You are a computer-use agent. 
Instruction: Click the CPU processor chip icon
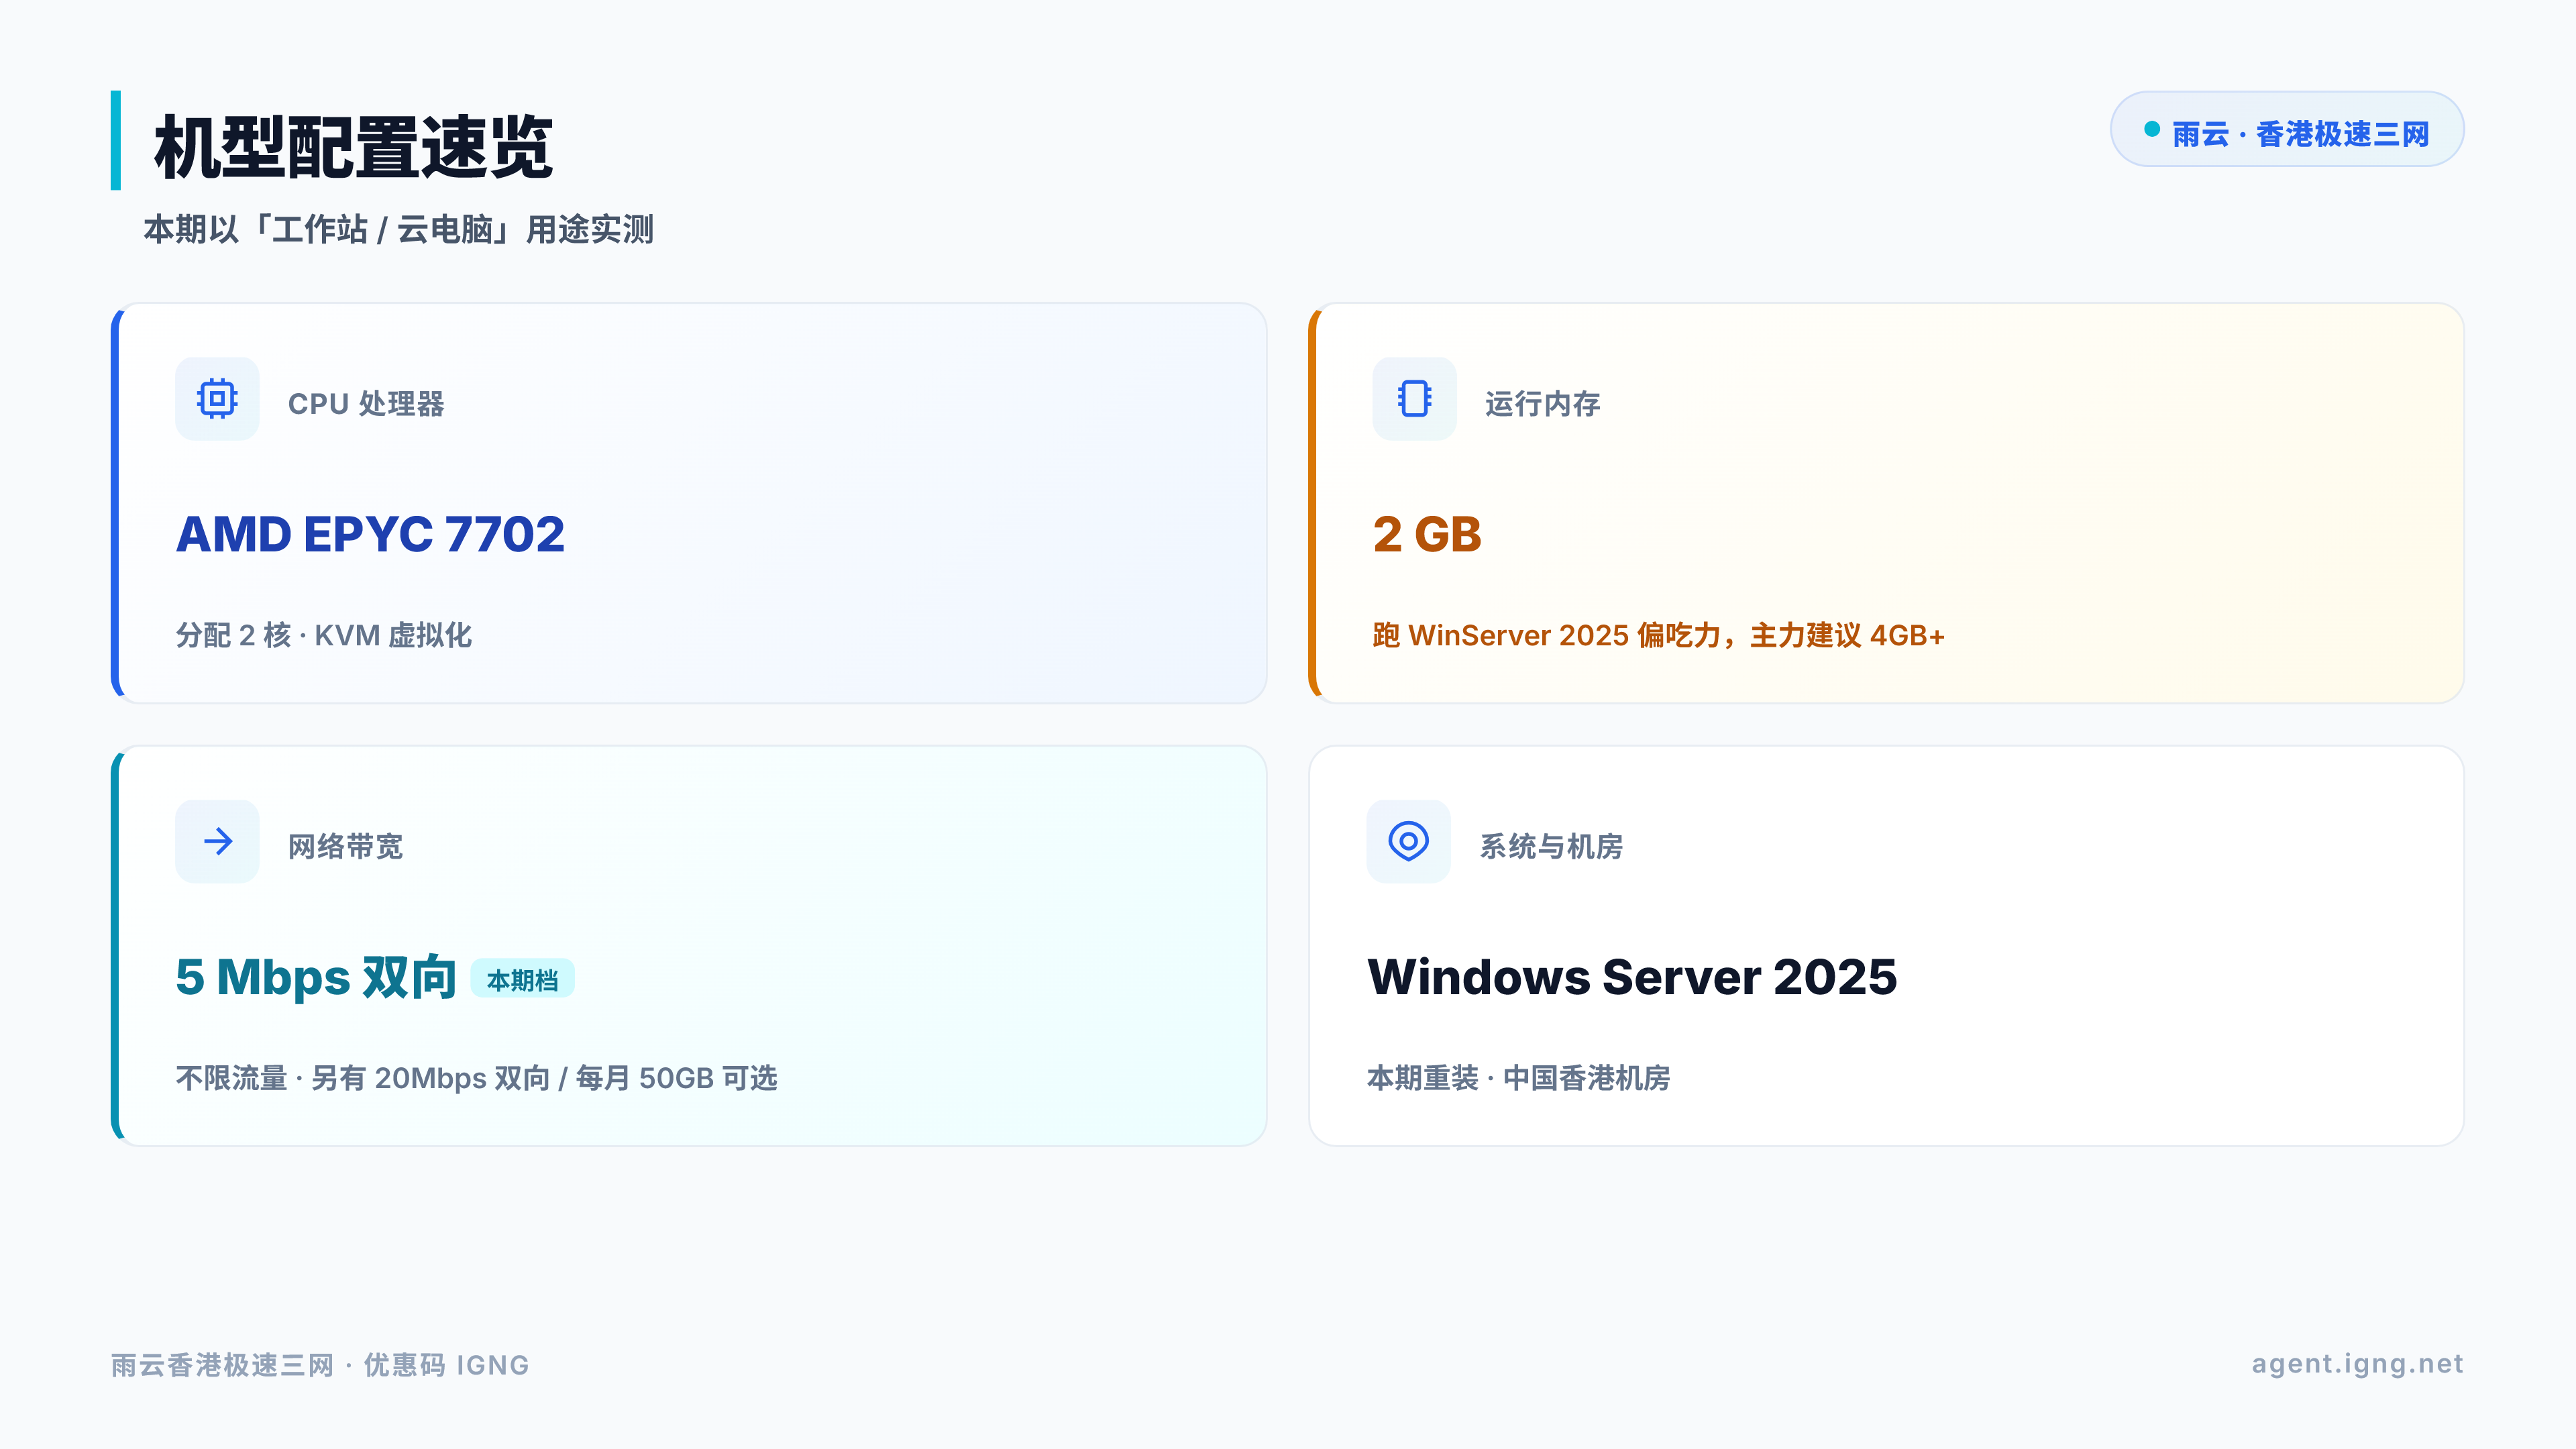click(x=217, y=399)
